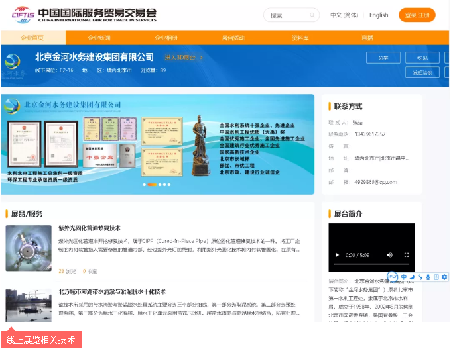Click the certificates banner slide image
This screenshot has height=349, width=451.
157,144
